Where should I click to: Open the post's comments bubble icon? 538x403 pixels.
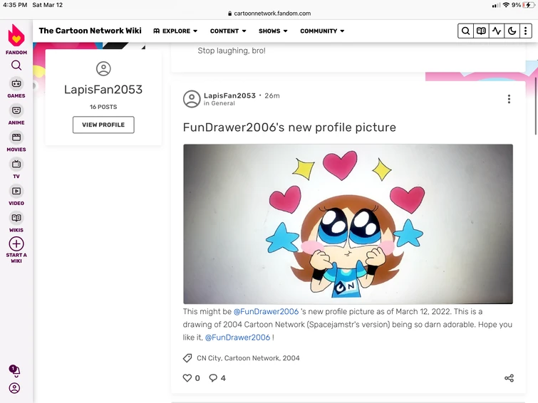click(213, 378)
